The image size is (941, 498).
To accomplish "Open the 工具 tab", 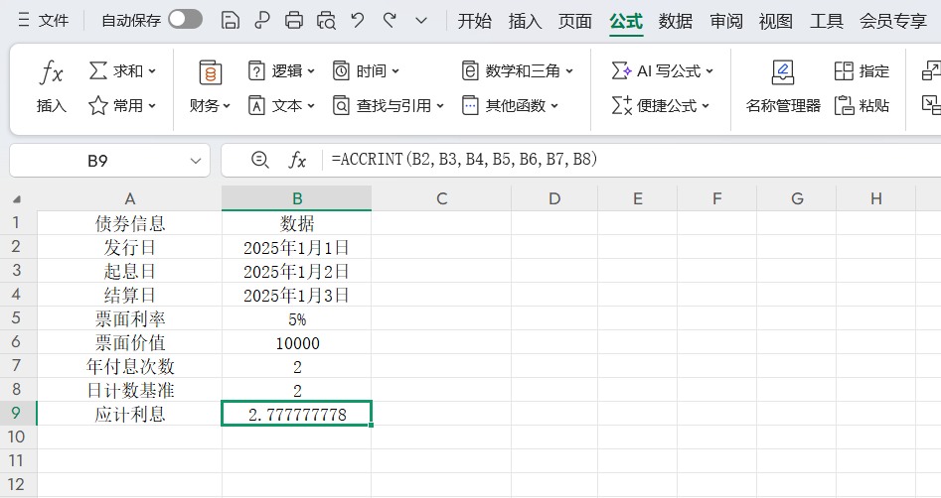I will click(827, 22).
